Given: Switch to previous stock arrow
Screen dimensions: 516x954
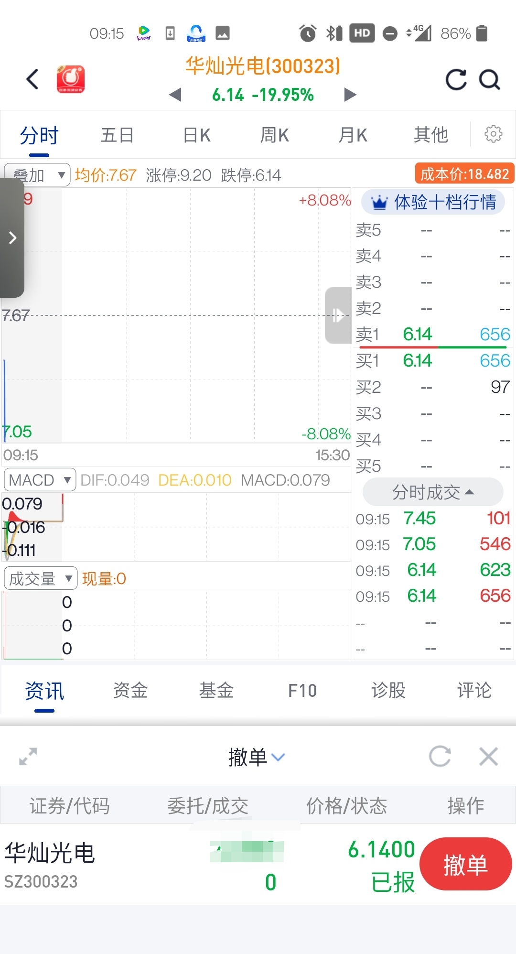Looking at the screenshot, I should pos(175,95).
